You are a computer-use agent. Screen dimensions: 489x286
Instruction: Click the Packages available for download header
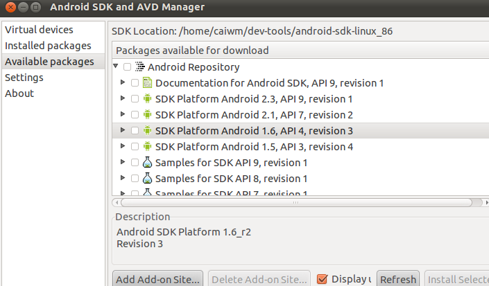tap(300, 50)
